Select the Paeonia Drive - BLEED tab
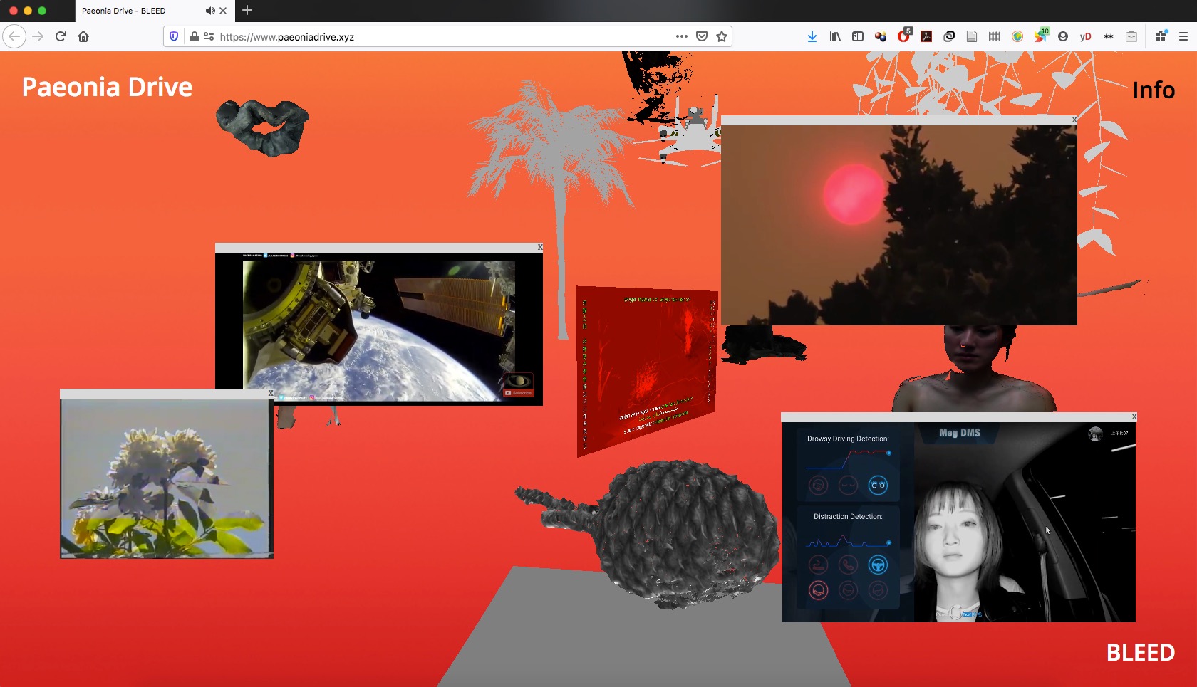This screenshot has height=687, width=1197. tap(135, 11)
